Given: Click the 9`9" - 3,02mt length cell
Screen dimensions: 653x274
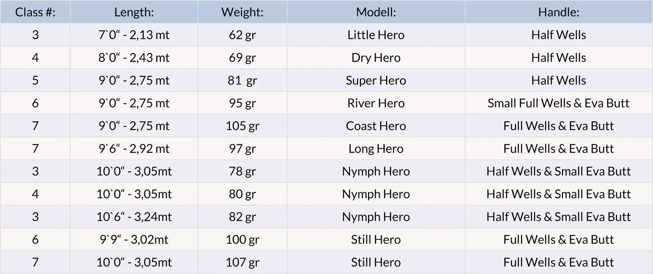Looking at the screenshot, I should point(134,239).
